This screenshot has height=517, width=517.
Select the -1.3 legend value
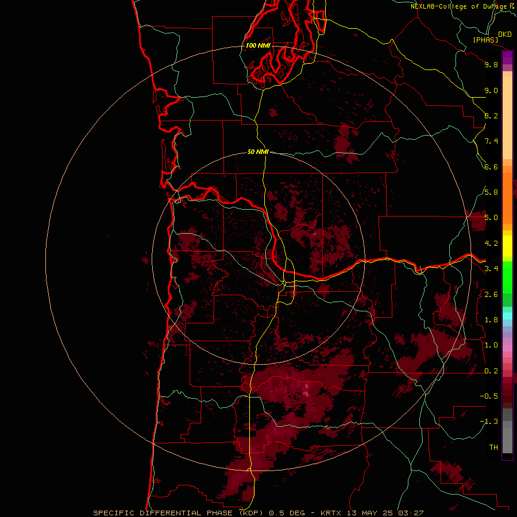coord(489,422)
